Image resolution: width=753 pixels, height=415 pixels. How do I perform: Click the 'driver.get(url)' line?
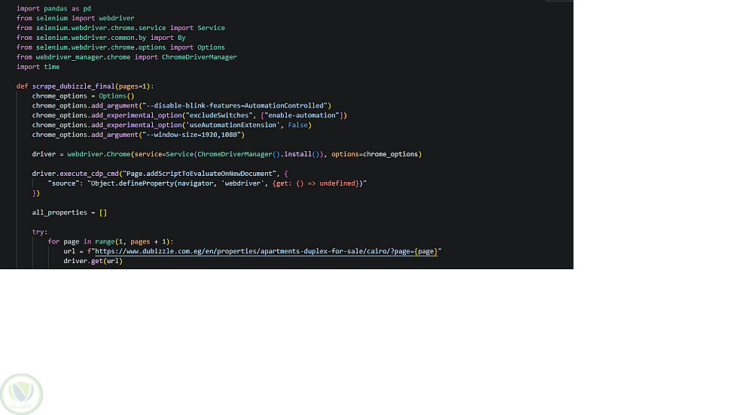(x=93, y=261)
